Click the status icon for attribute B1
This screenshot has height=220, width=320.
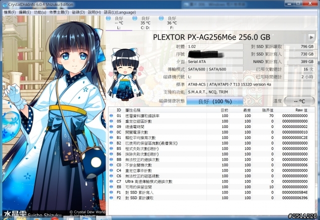point(111,137)
